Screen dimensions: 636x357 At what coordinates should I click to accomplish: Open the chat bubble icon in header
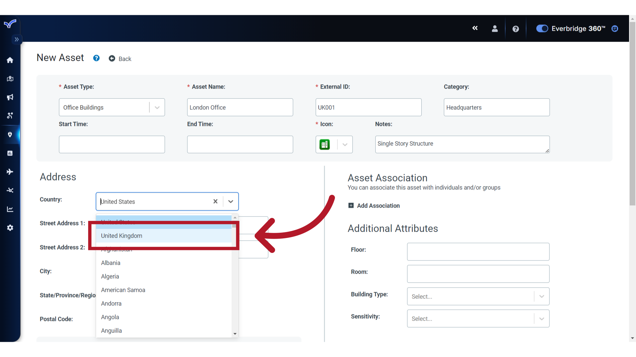coord(615,29)
